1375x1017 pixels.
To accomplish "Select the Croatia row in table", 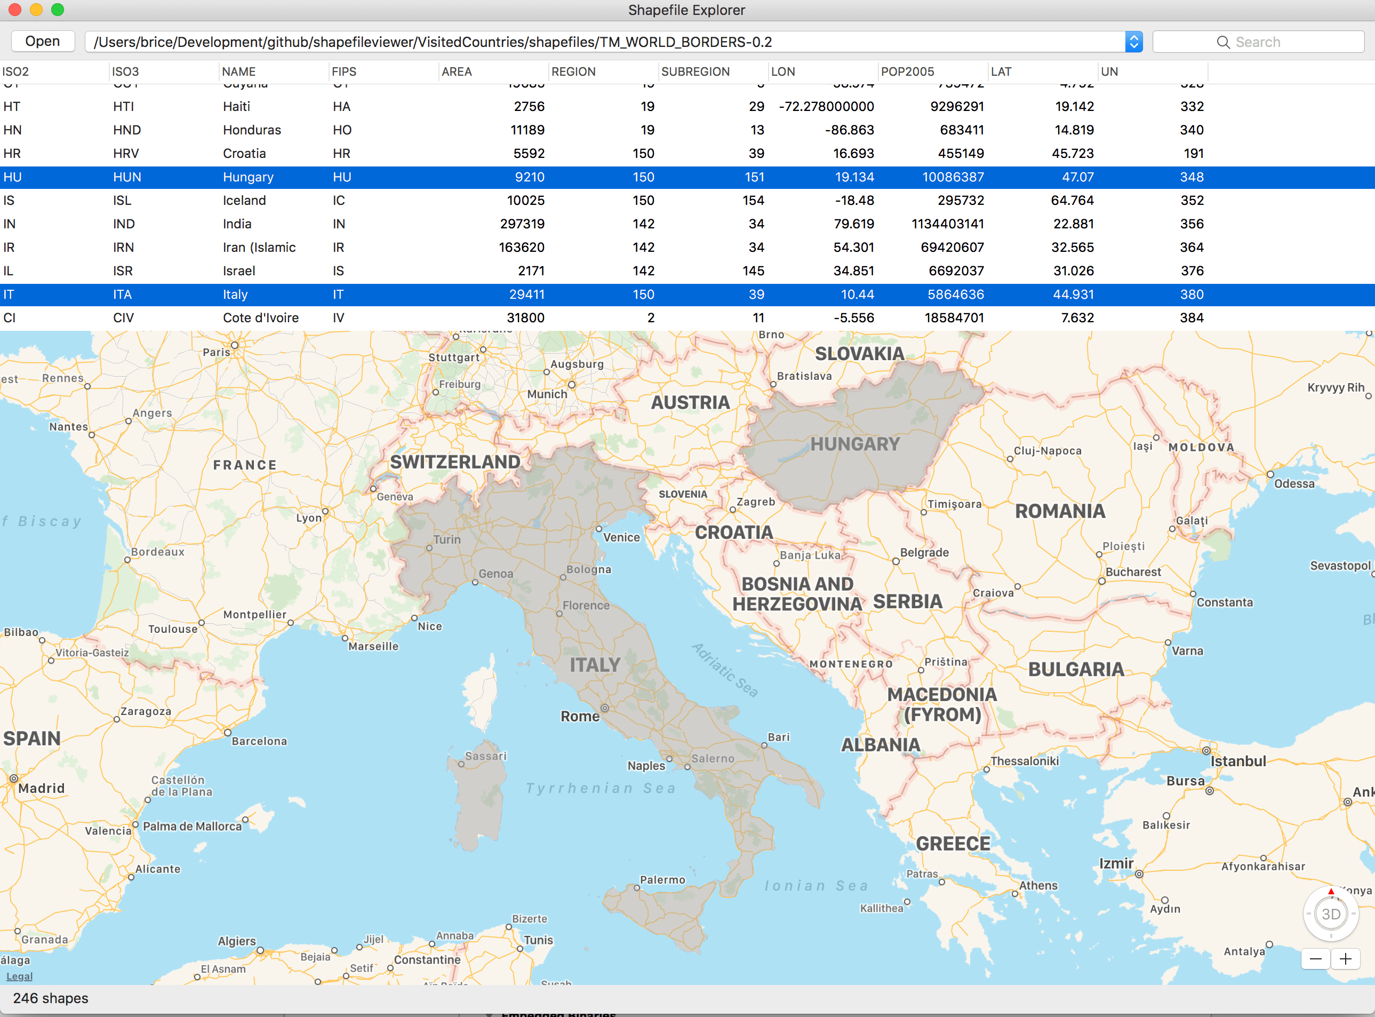I will coord(244,153).
